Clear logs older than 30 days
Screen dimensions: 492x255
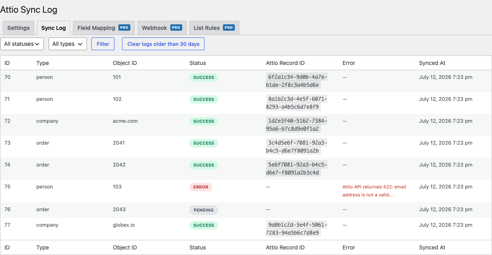(x=163, y=44)
